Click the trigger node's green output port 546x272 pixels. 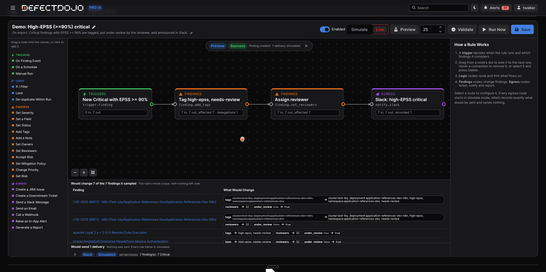click(x=152, y=104)
